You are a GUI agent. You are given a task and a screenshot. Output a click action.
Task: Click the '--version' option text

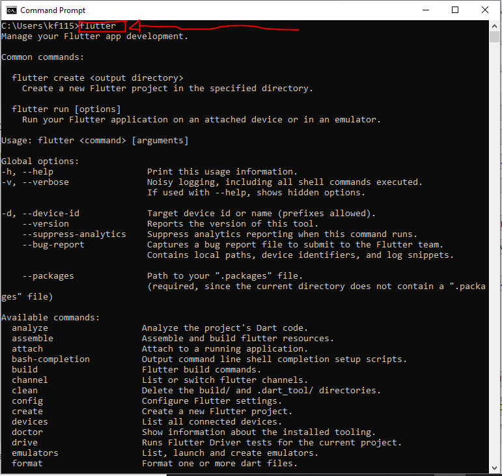(46, 224)
